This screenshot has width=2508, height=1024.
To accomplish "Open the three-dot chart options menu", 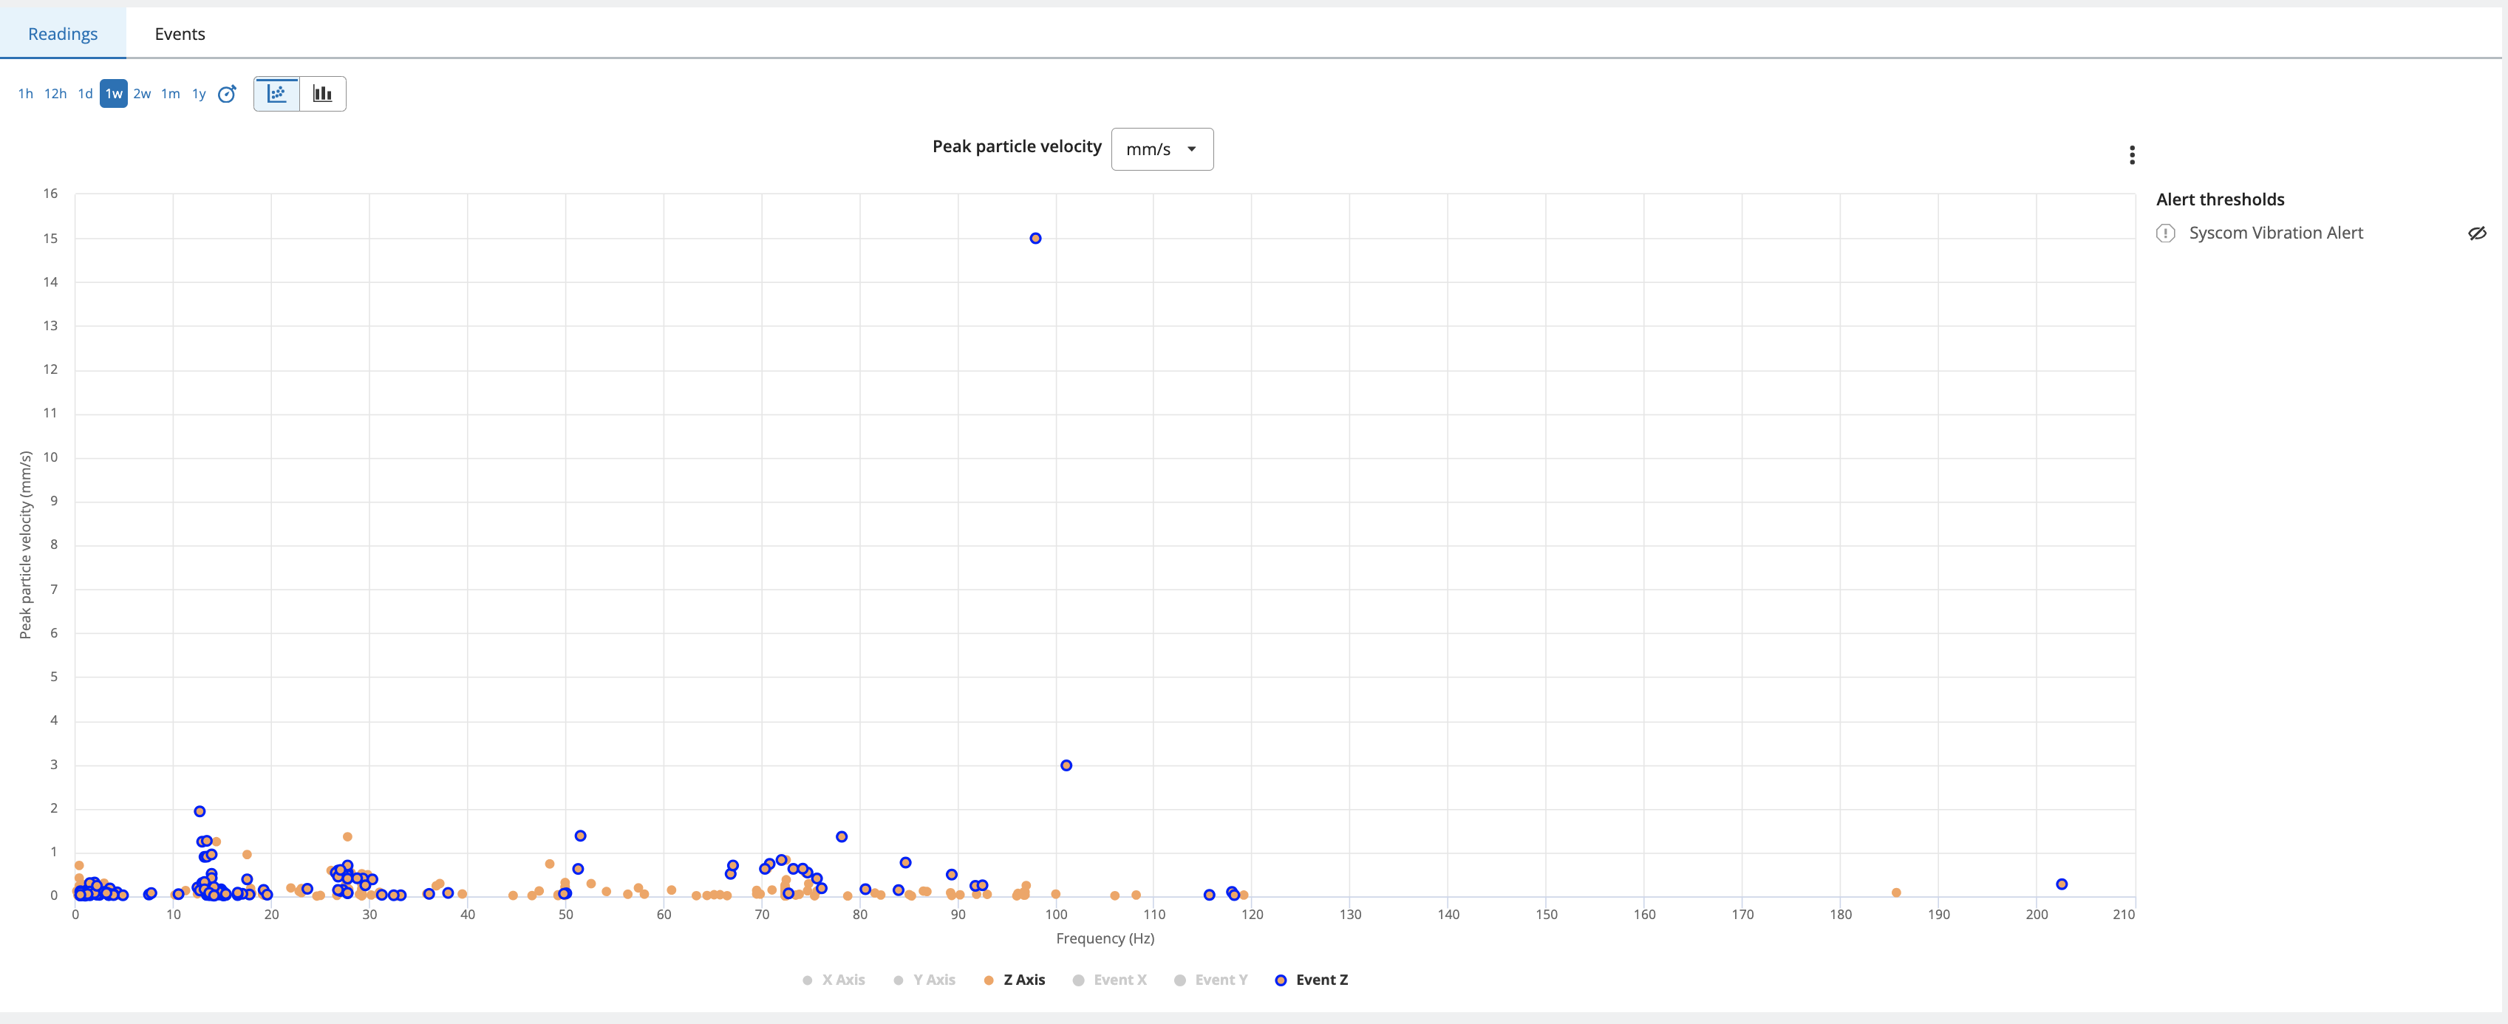I will [x=2131, y=154].
